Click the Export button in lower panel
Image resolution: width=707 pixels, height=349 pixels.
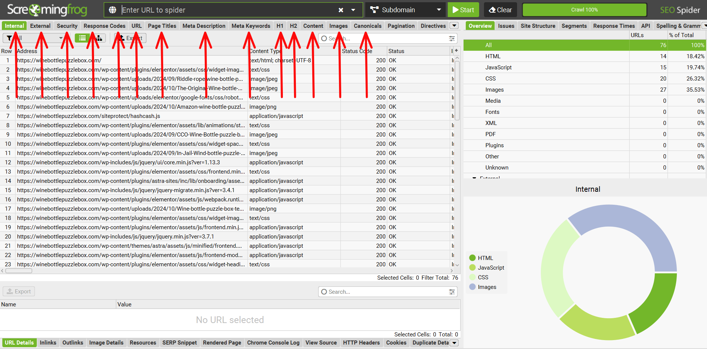tap(18, 291)
